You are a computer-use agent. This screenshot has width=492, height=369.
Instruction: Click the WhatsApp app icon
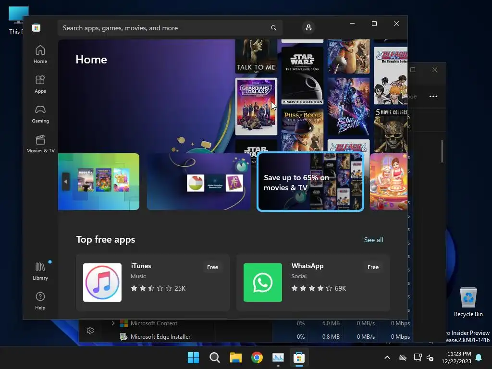(x=263, y=283)
